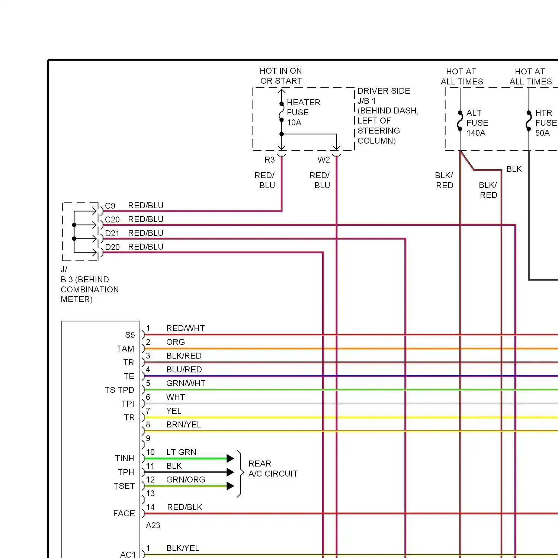Click pin number 9 on the connector
The image size is (558, 558).
148,438
